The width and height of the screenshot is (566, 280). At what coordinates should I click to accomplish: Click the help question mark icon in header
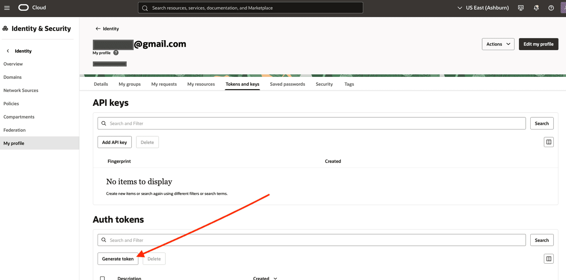pos(551,8)
